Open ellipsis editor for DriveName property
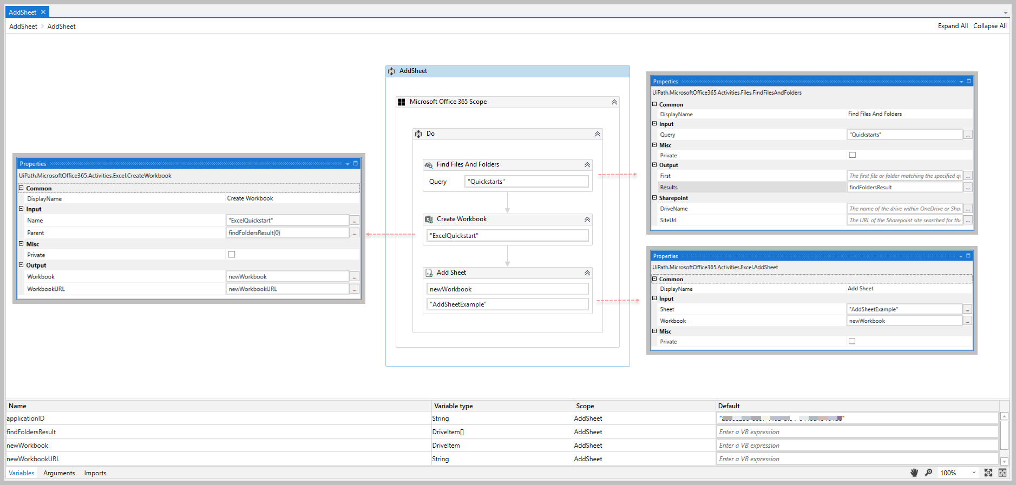1016x485 pixels. click(968, 209)
